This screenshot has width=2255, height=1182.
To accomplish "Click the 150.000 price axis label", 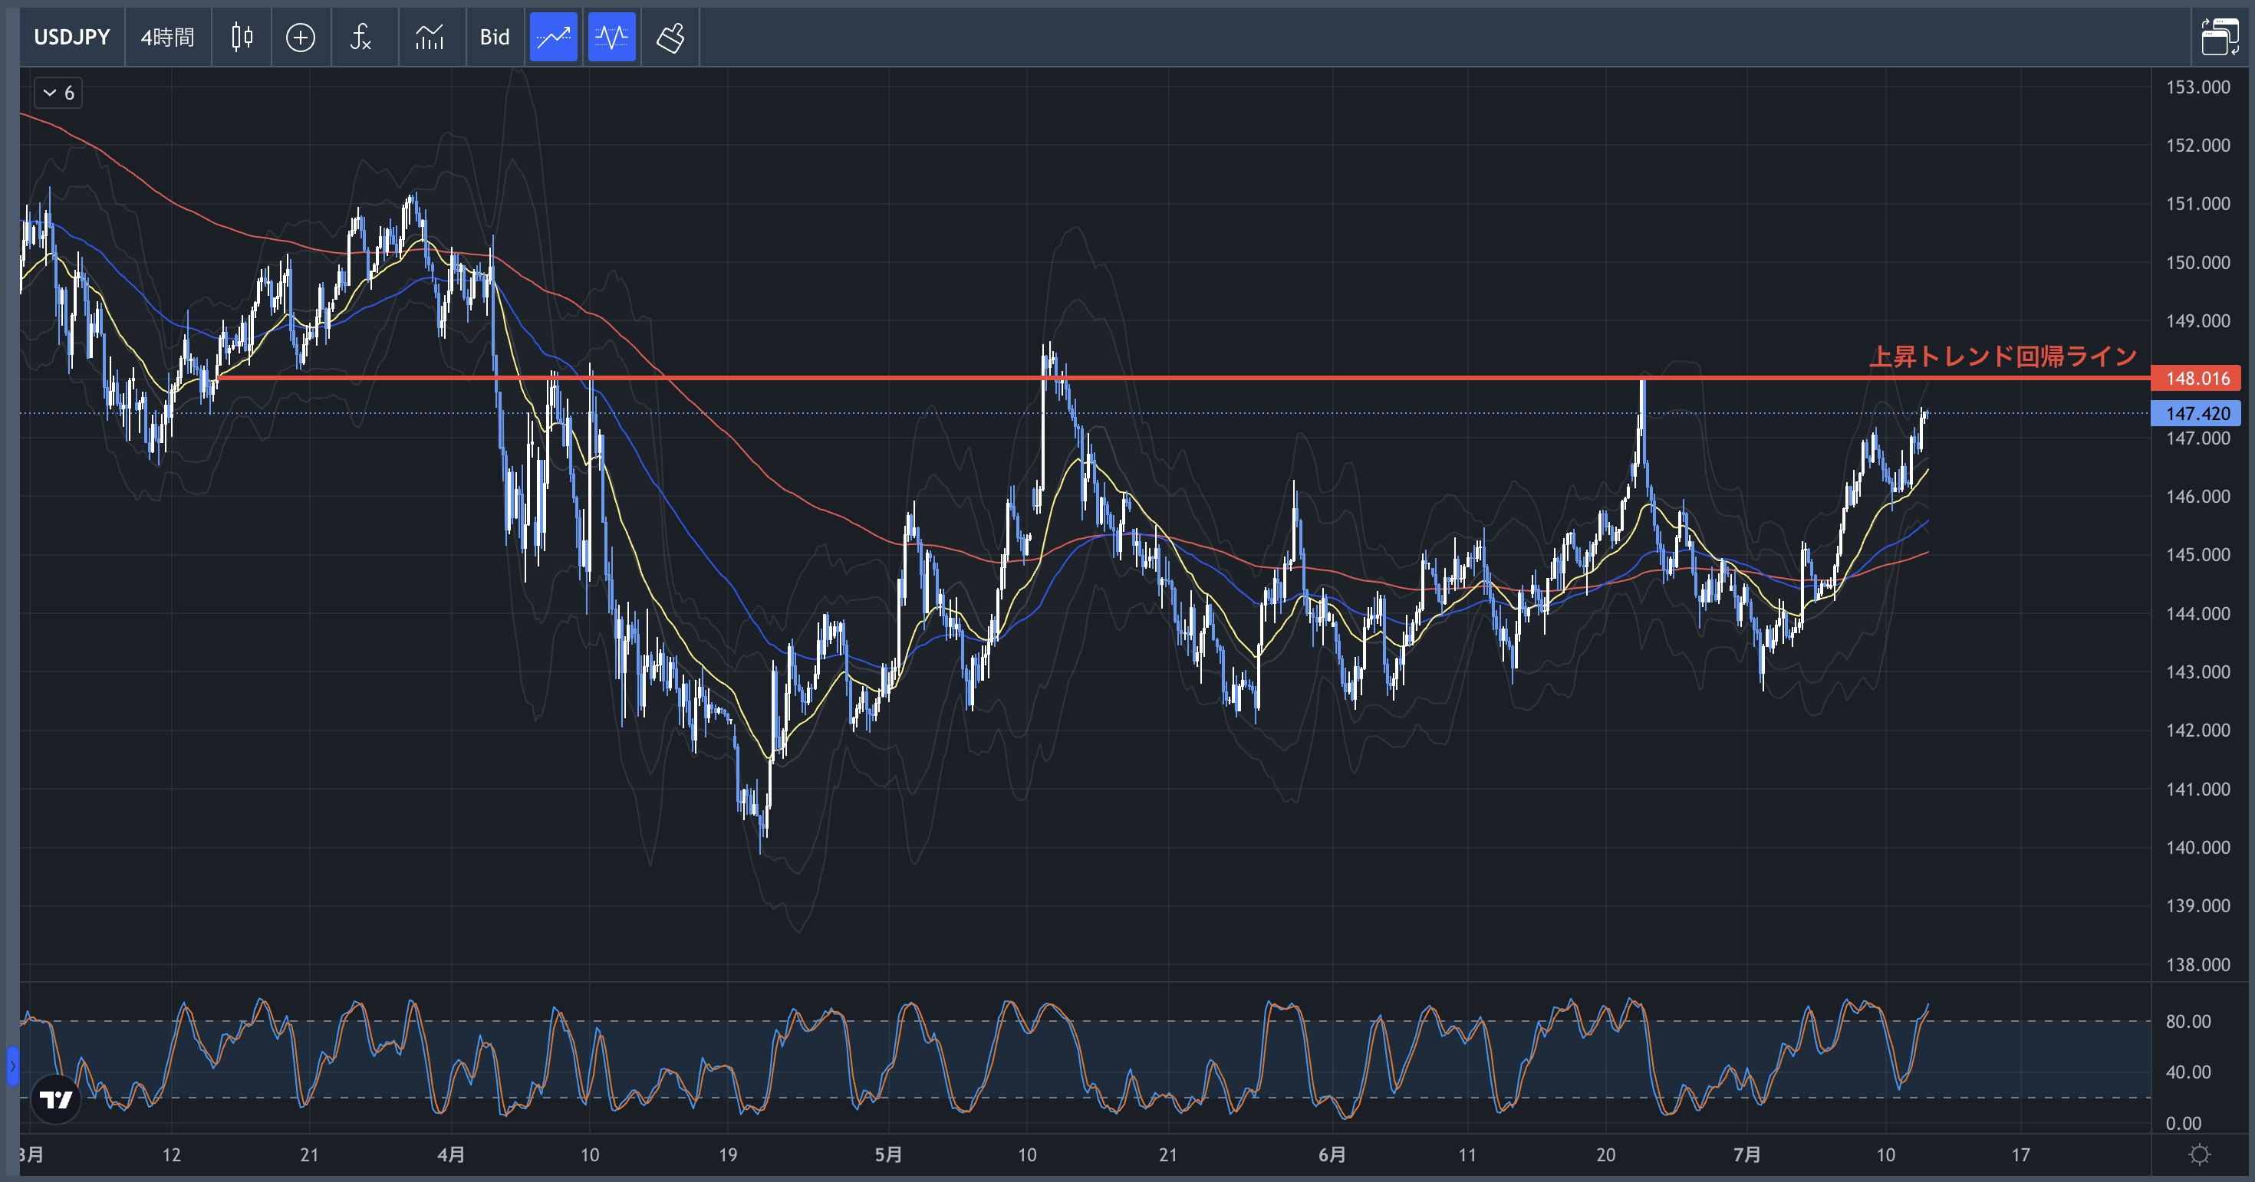I will coord(2197,262).
